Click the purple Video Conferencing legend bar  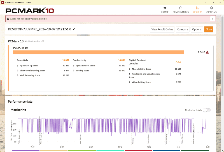pyautogui.click(x=26, y=151)
